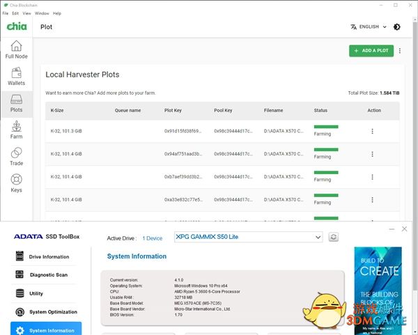Click Farming progress bar of 0x91d15fd38f69 row

click(326, 127)
